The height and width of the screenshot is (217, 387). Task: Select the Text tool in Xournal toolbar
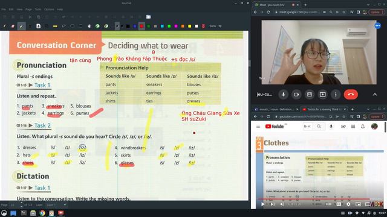[30, 26]
